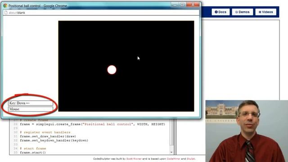The image size is (288, 162).
Task: Maximize the Positional ball control window
Action: pos(182,5)
